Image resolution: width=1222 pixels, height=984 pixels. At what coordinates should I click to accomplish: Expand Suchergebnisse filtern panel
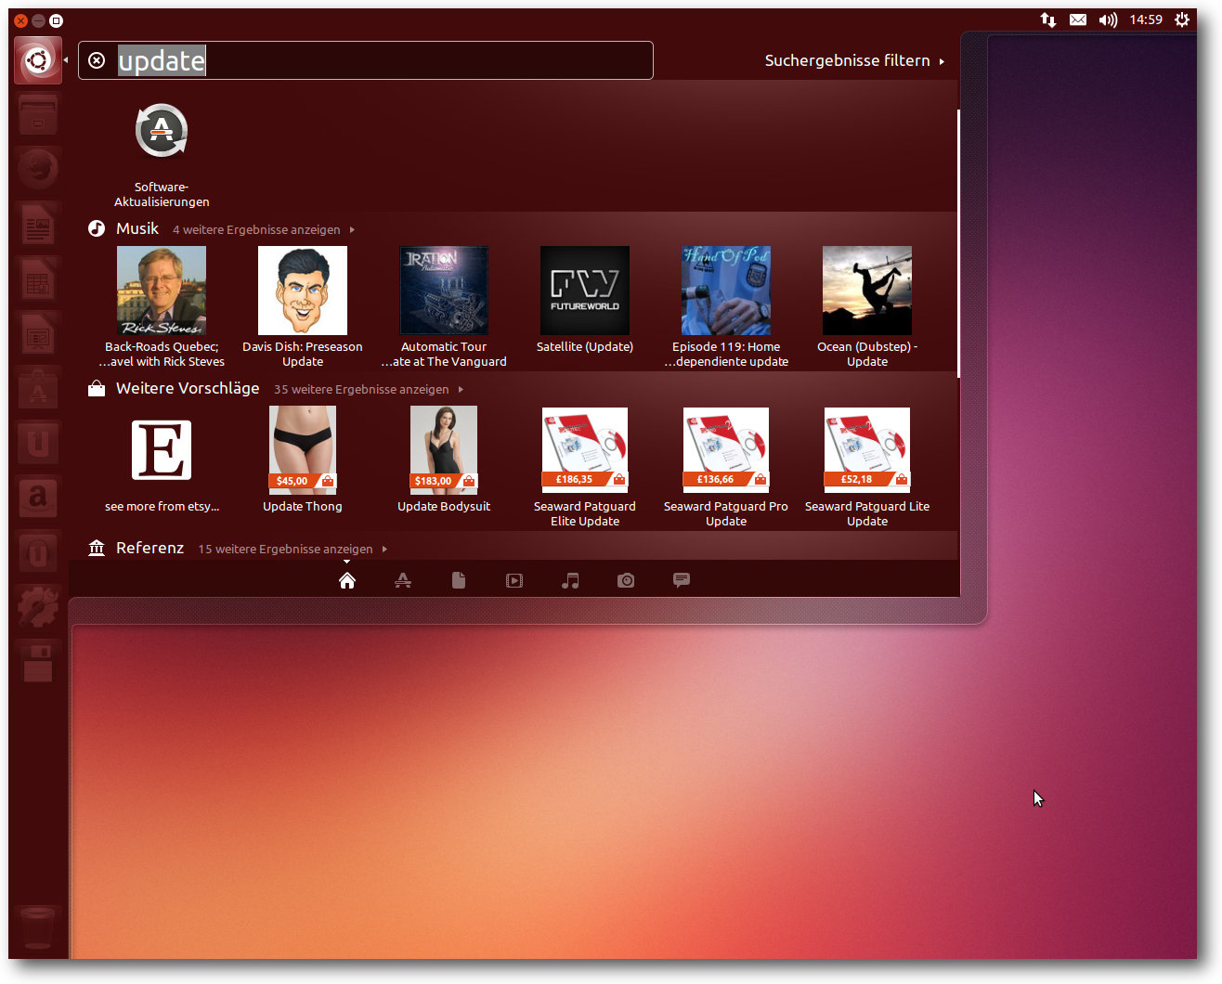[853, 60]
